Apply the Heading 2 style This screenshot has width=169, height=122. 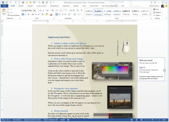pyautogui.click(x=108, y=12)
